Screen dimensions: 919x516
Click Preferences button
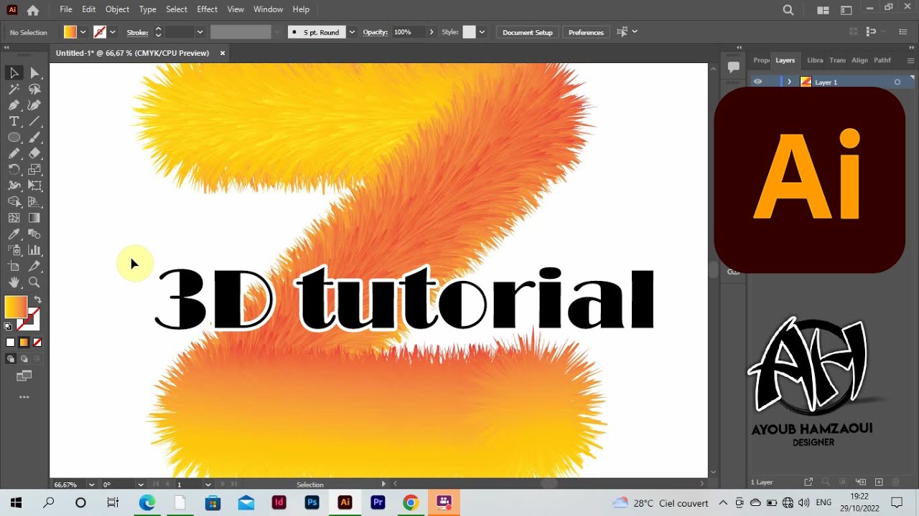pos(586,32)
